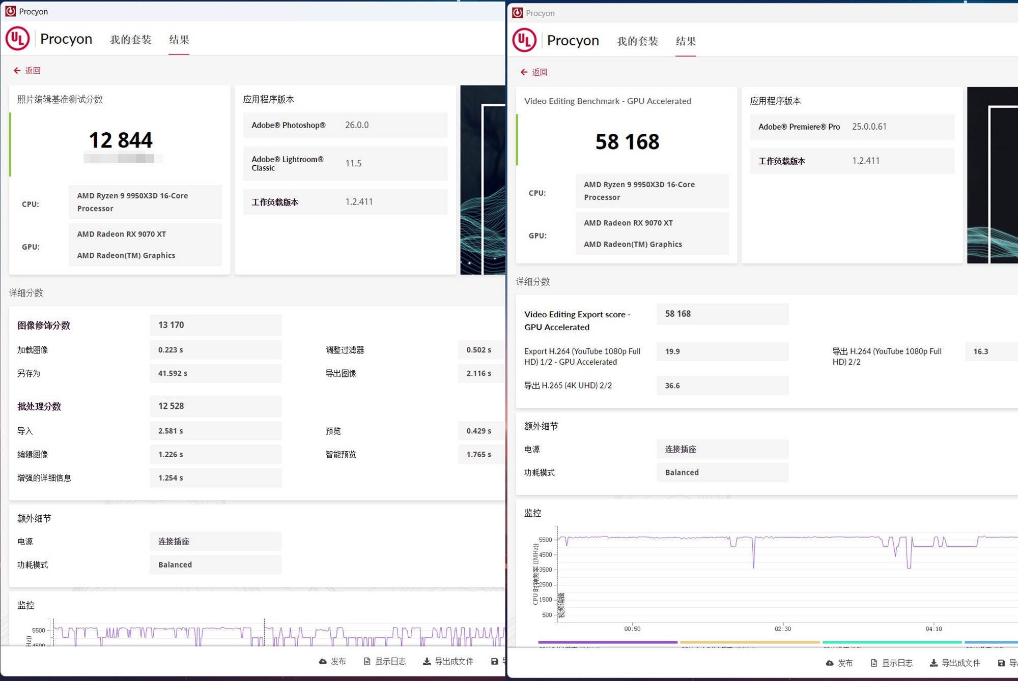The width and height of the screenshot is (1018, 681).
Task: Open 我的套装 tab in the right window
Action: point(637,41)
